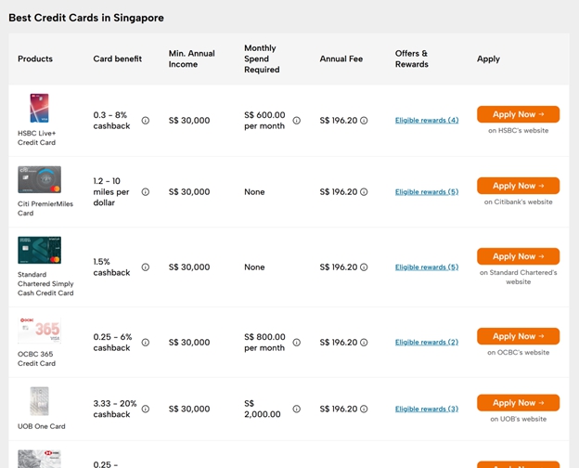The image size is (579, 468).
Task: Select the Citi PremierMiles Card name
Action: [x=45, y=209]
